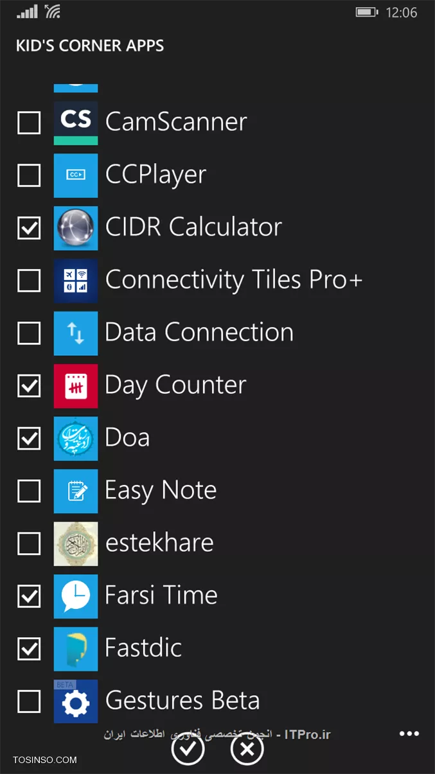Tap the Fastdic app icon
435x774 pixels.
click(x=76, y=649)
